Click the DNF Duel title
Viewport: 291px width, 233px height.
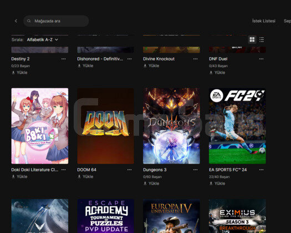(x=218, y=59)
